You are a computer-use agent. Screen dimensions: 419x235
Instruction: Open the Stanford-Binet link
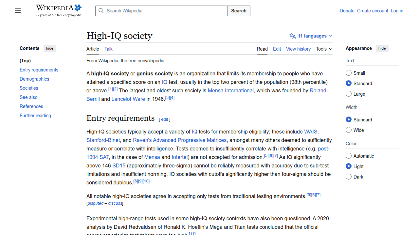click(103, 140)
